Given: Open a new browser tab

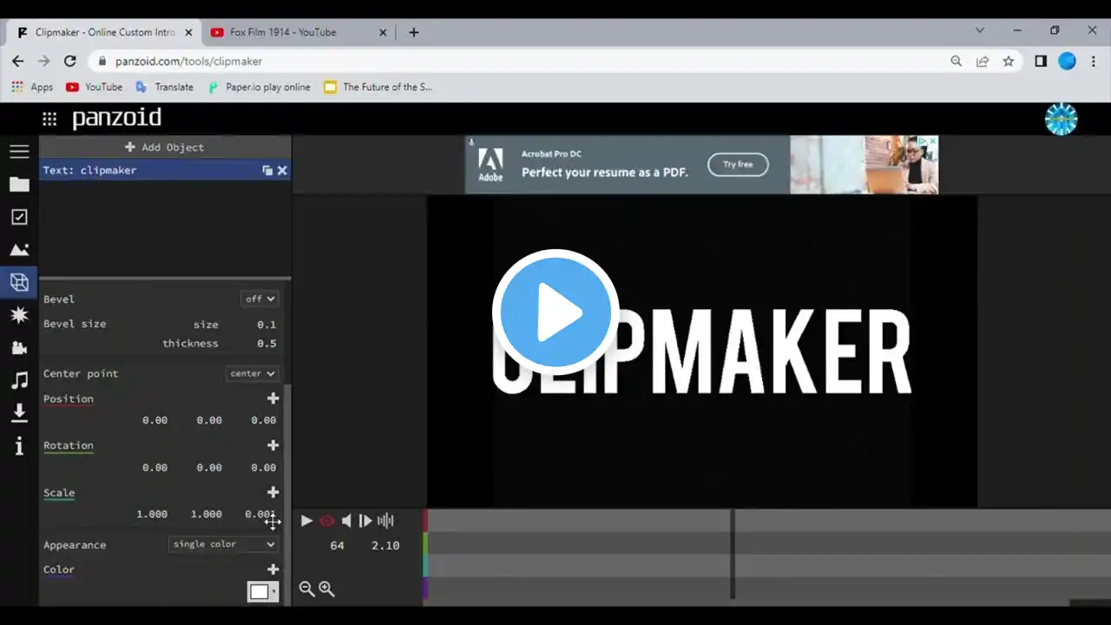Looking at the screenshot, I should 413,32.
